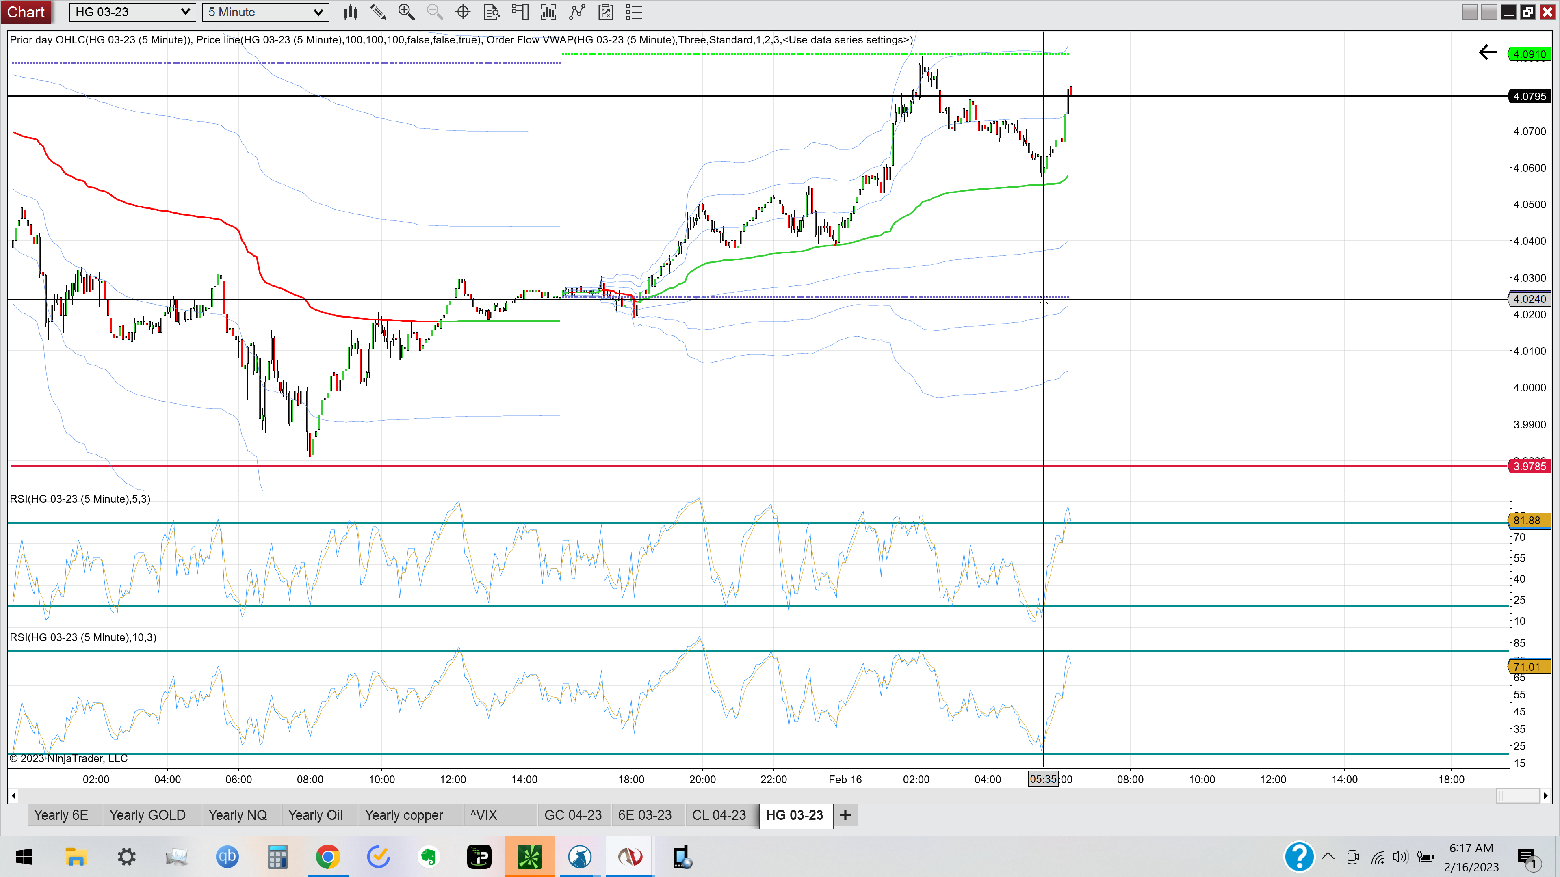Open the bar type candlestick icon
The height and width of the screenshot is (877, 1560).
350,12
